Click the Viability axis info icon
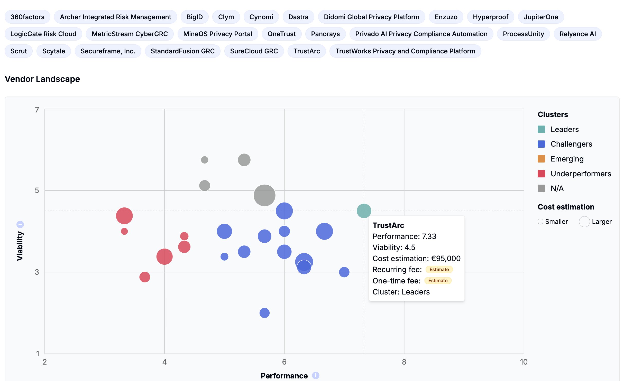This screenshot has width=624, height=381. [20, 224]
